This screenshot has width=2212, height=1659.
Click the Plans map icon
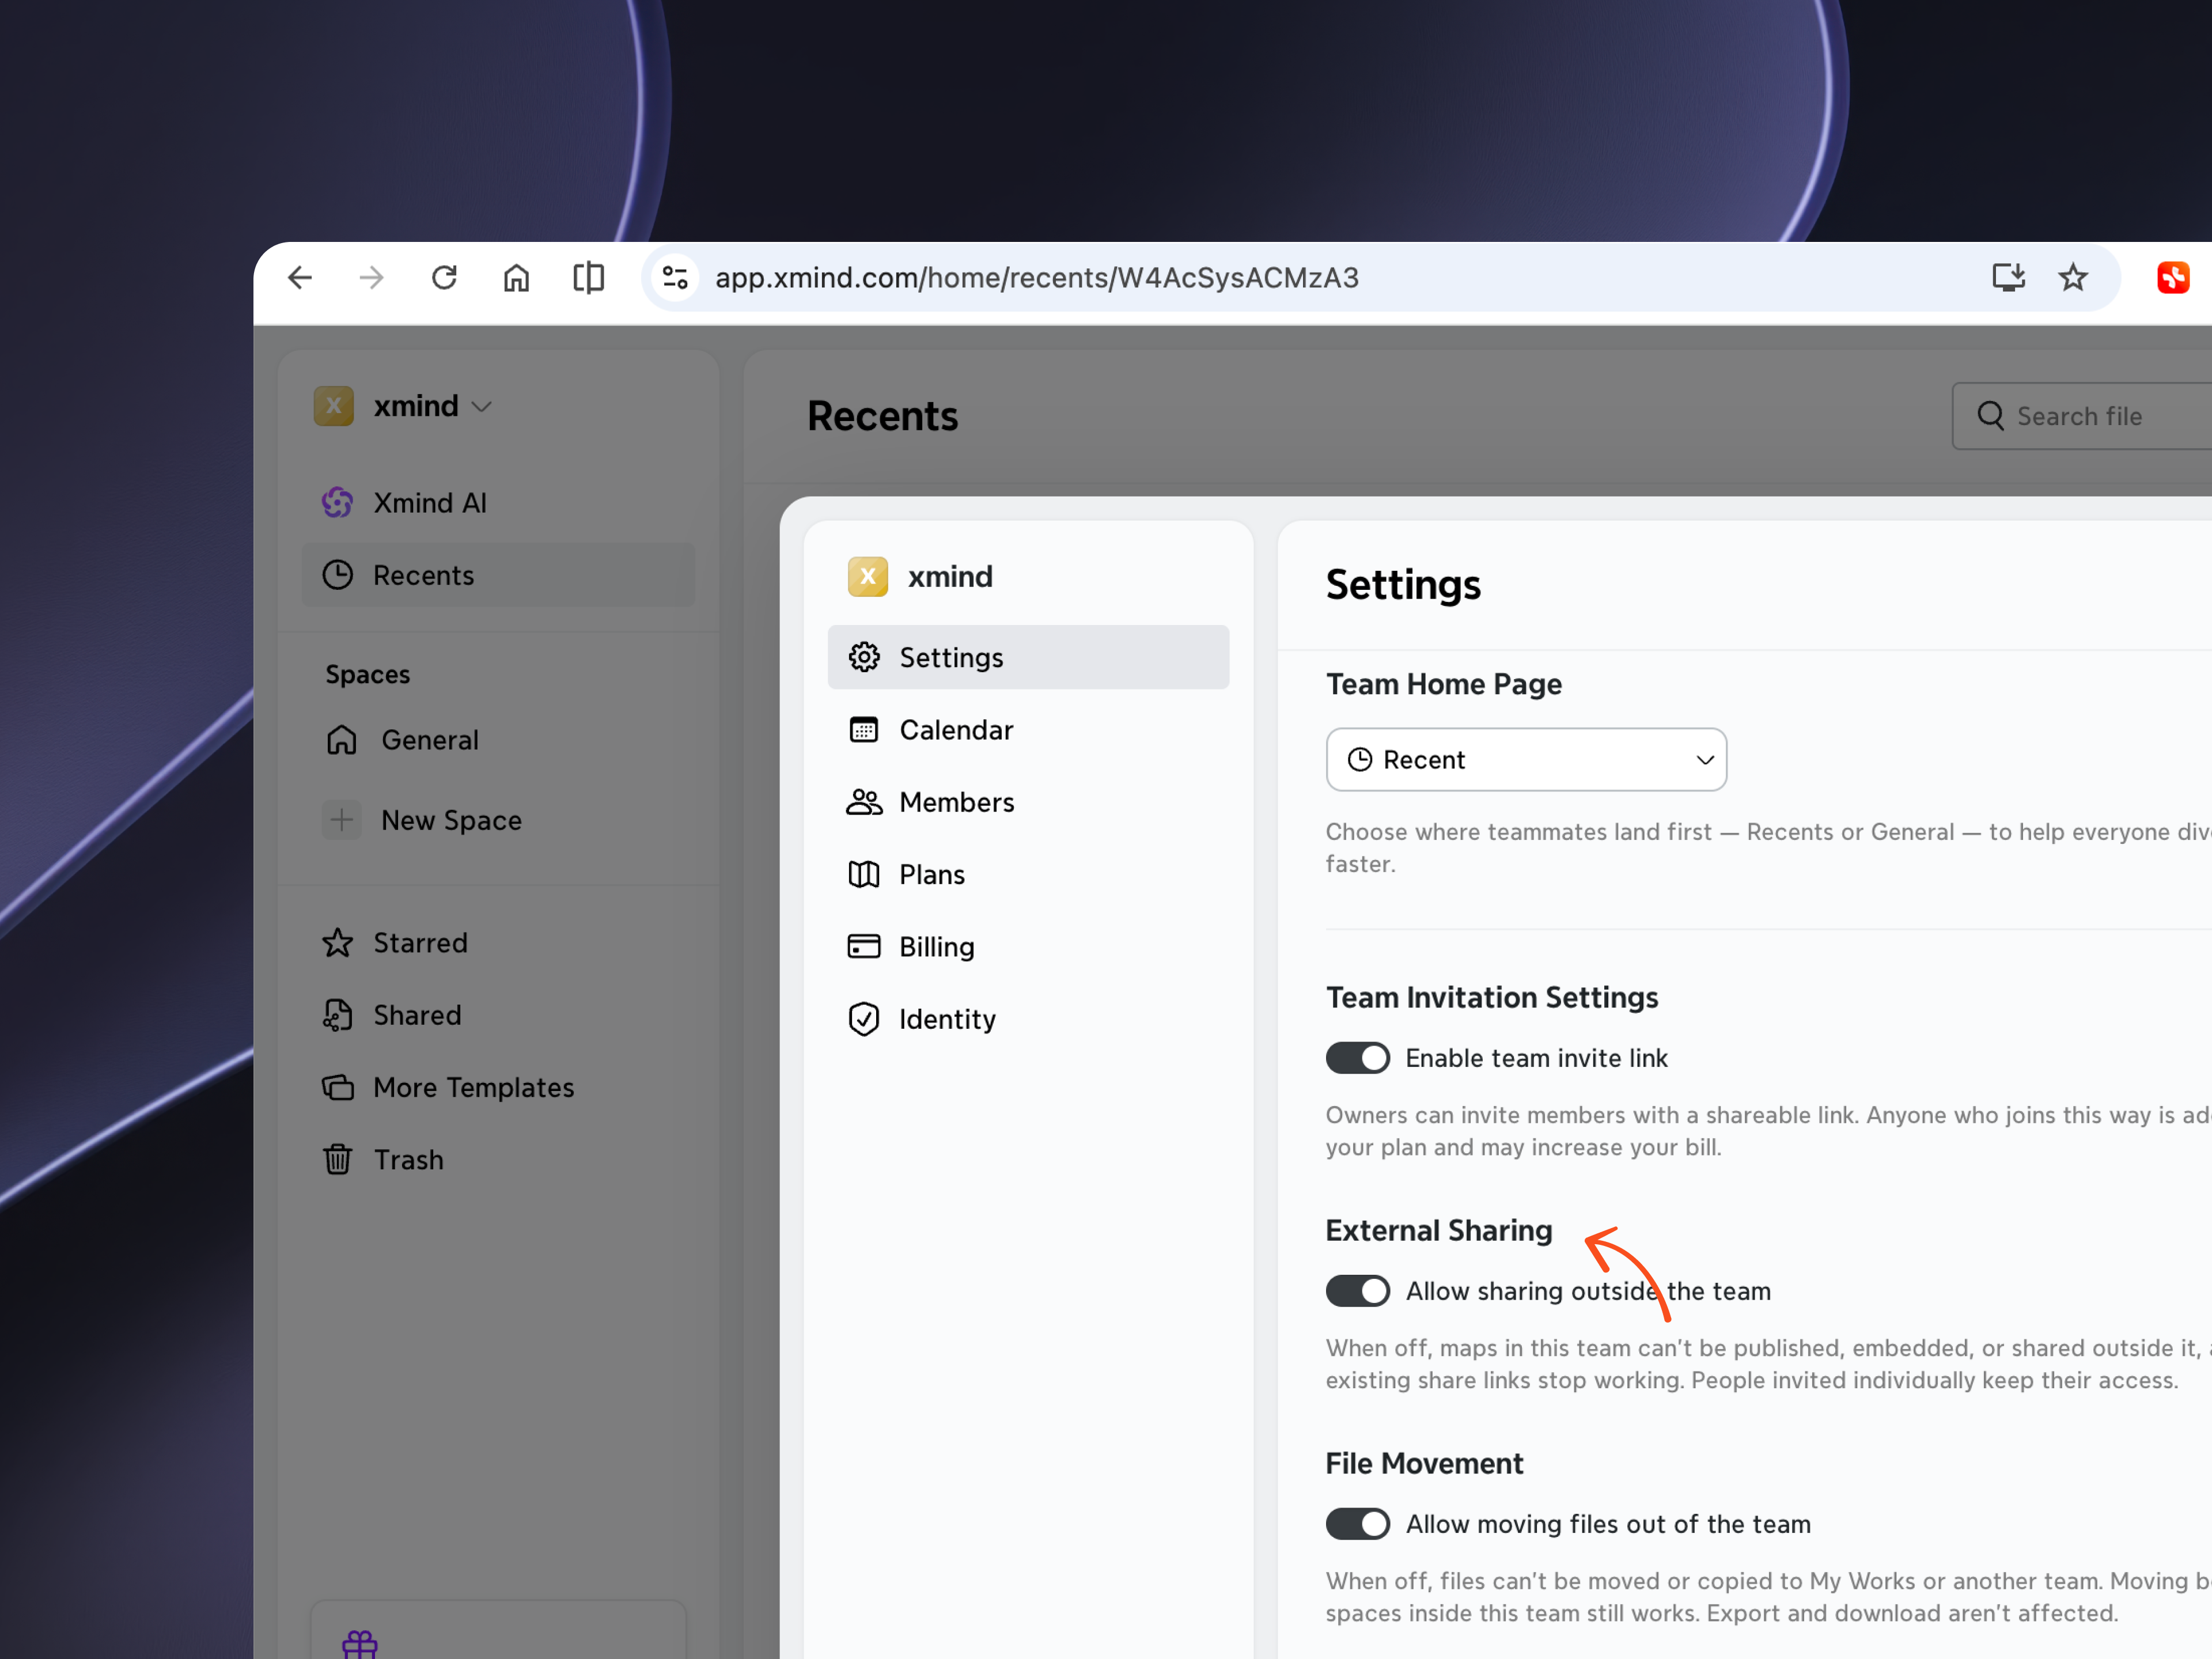point(864,874)
